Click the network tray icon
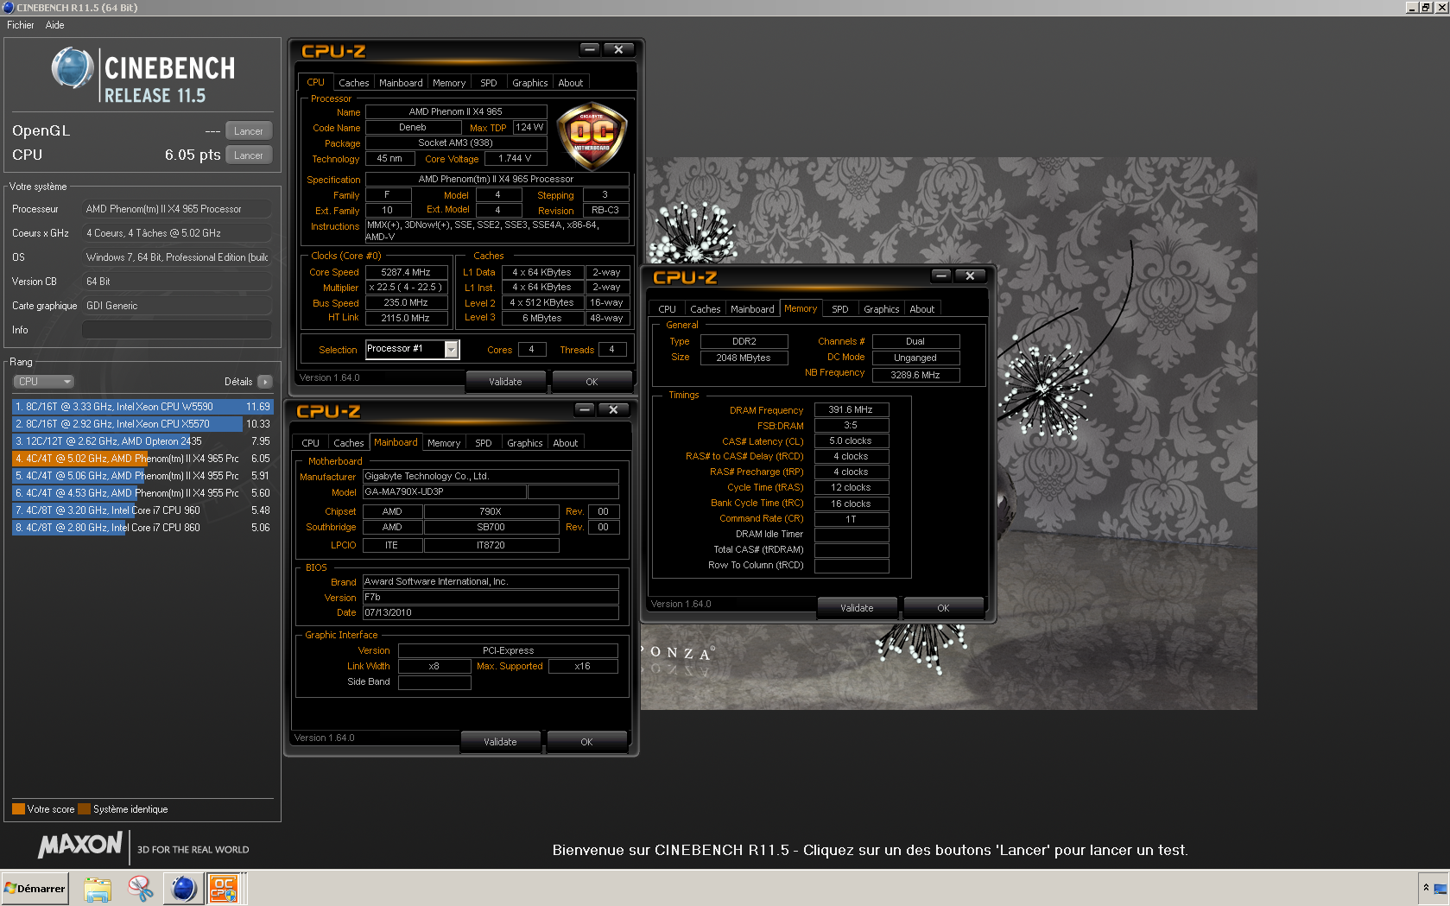 [1441, 888]
